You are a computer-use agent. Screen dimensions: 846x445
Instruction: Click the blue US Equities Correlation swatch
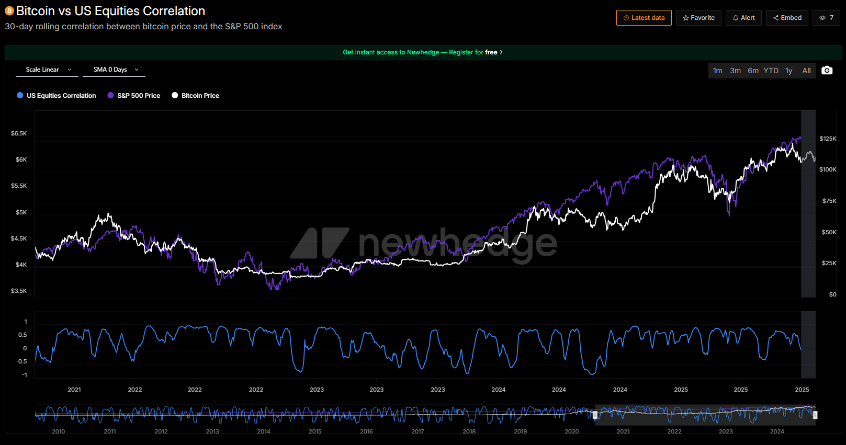(20, 96)
